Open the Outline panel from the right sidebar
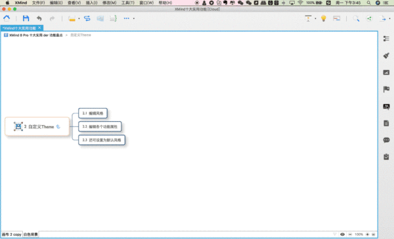 tap(386, 39)
